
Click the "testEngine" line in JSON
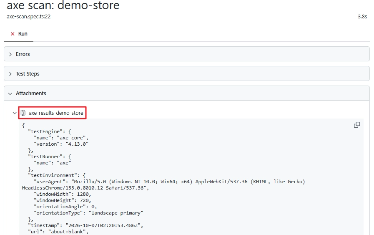click(x=49, y=131)
